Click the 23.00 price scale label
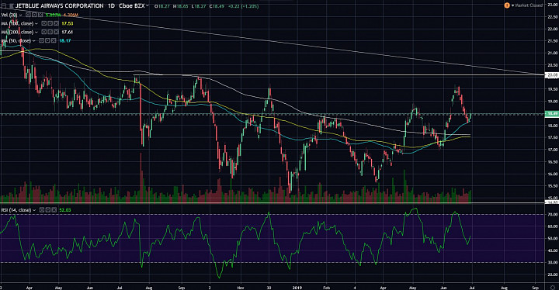 (553, 5)
